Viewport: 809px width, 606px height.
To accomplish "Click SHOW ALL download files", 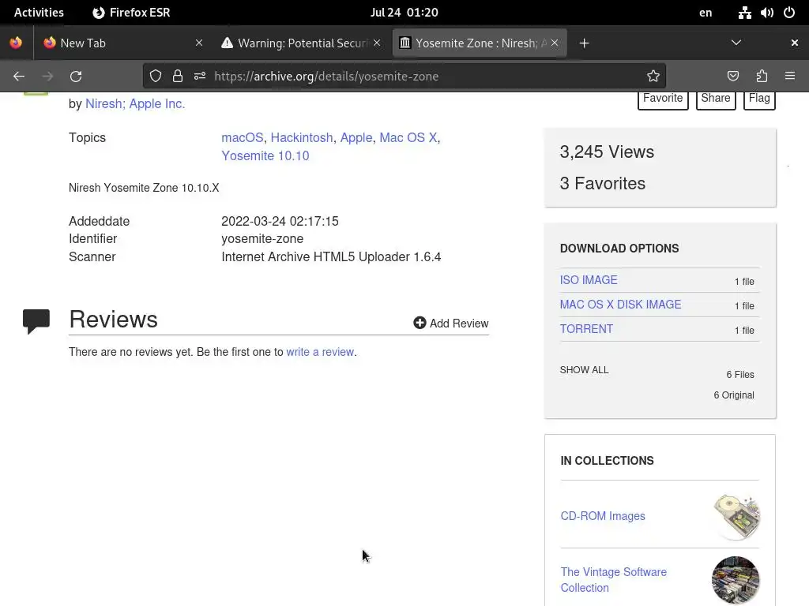I will click(x=584, y=370).
